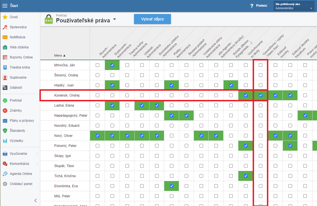Viewport: 317px width, 206px height.
Task: Click the Úvod star icon
Action: point(5,17)
